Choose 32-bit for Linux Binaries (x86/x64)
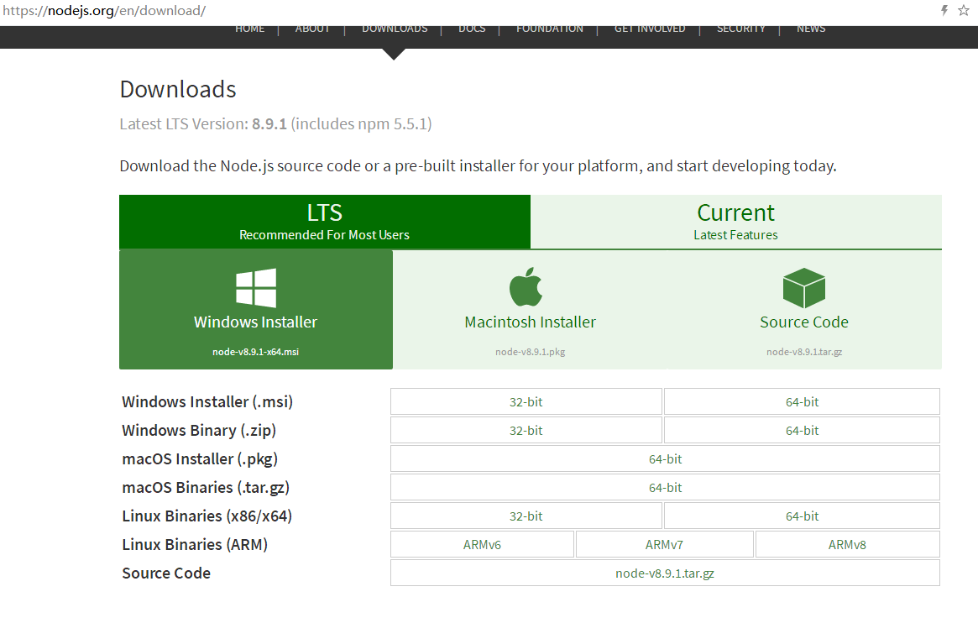This screenshot has width=978, height=618. pyautogui.click(x=526, y=516)
